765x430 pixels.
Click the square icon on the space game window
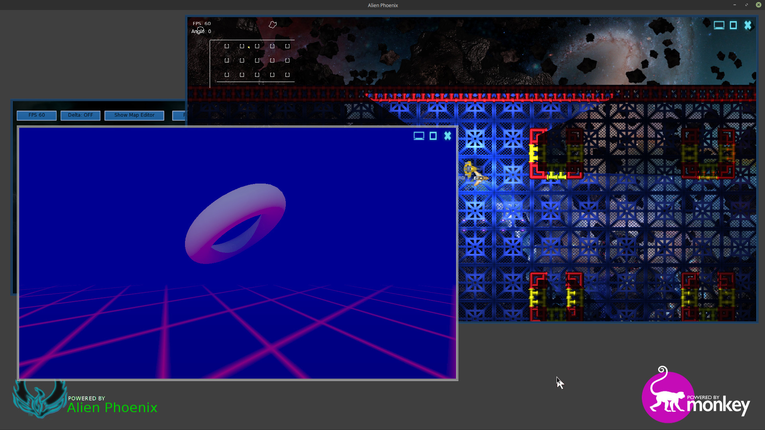click(x=733, y=25)
